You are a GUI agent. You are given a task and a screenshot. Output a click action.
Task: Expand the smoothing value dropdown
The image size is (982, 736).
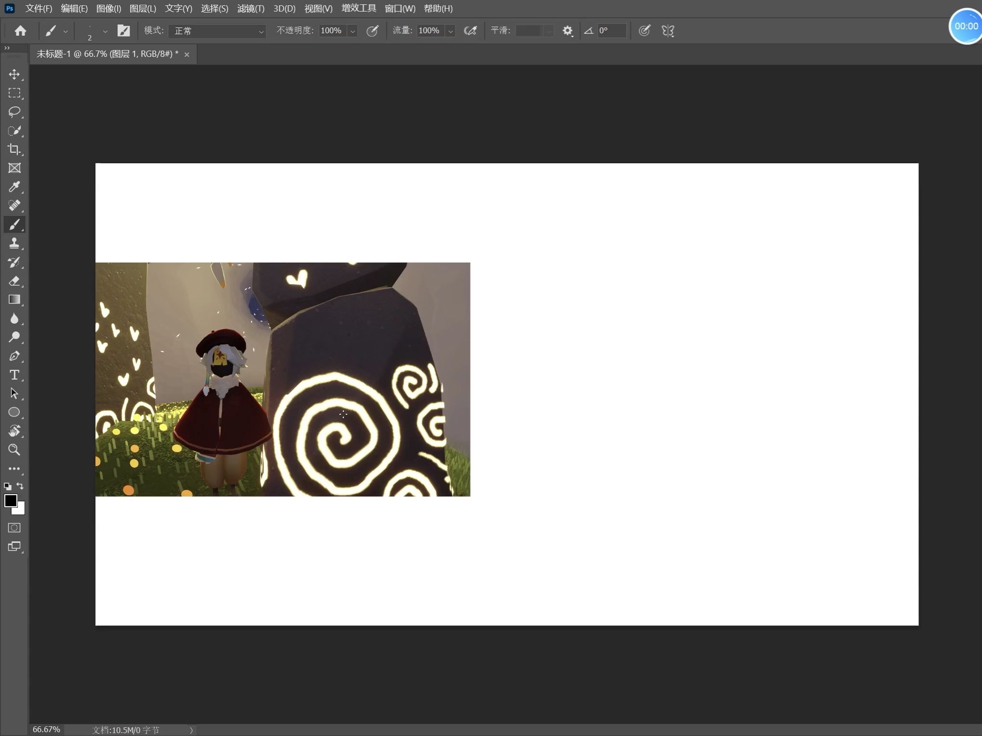549,31
